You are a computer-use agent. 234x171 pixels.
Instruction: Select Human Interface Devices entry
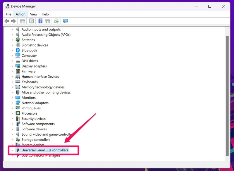point(40,77)
